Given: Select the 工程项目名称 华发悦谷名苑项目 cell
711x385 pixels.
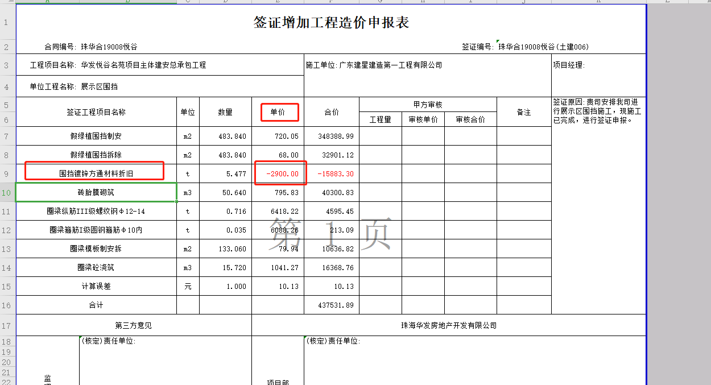Looking at the screenshot, I should click(160, 65).
